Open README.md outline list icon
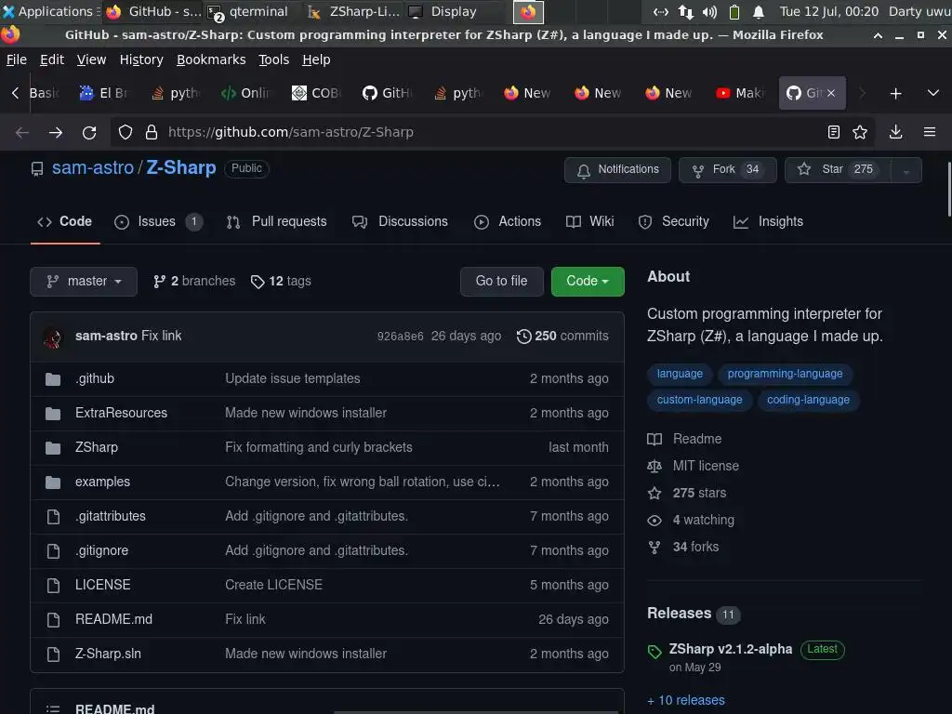952x714 pixels. coord(53,708)
